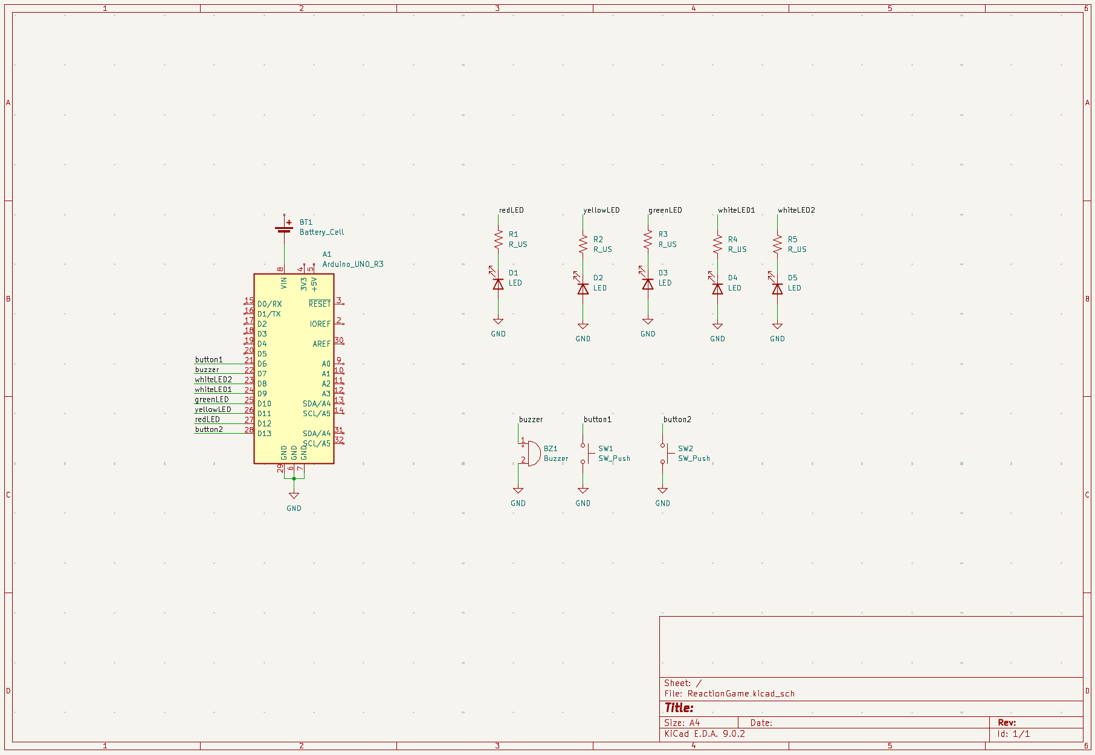Click the yellowLED label above R2

click(602, 210)
